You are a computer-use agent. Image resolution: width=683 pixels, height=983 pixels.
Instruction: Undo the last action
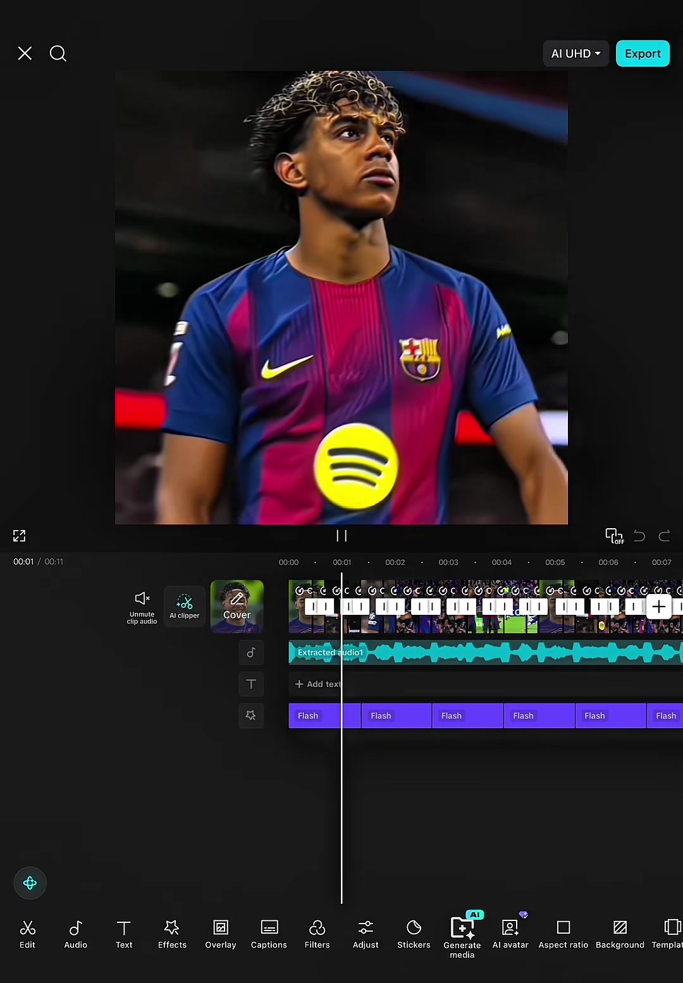pos(639,536)
